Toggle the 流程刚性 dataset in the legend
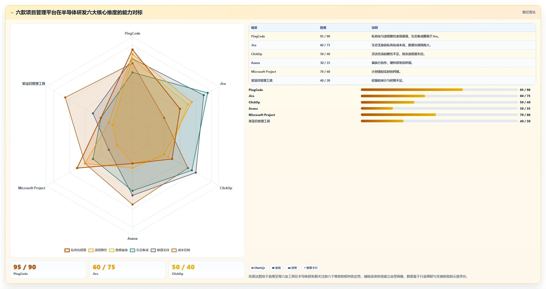This screenshot has height=289, width=546. [x=98, y=250]
